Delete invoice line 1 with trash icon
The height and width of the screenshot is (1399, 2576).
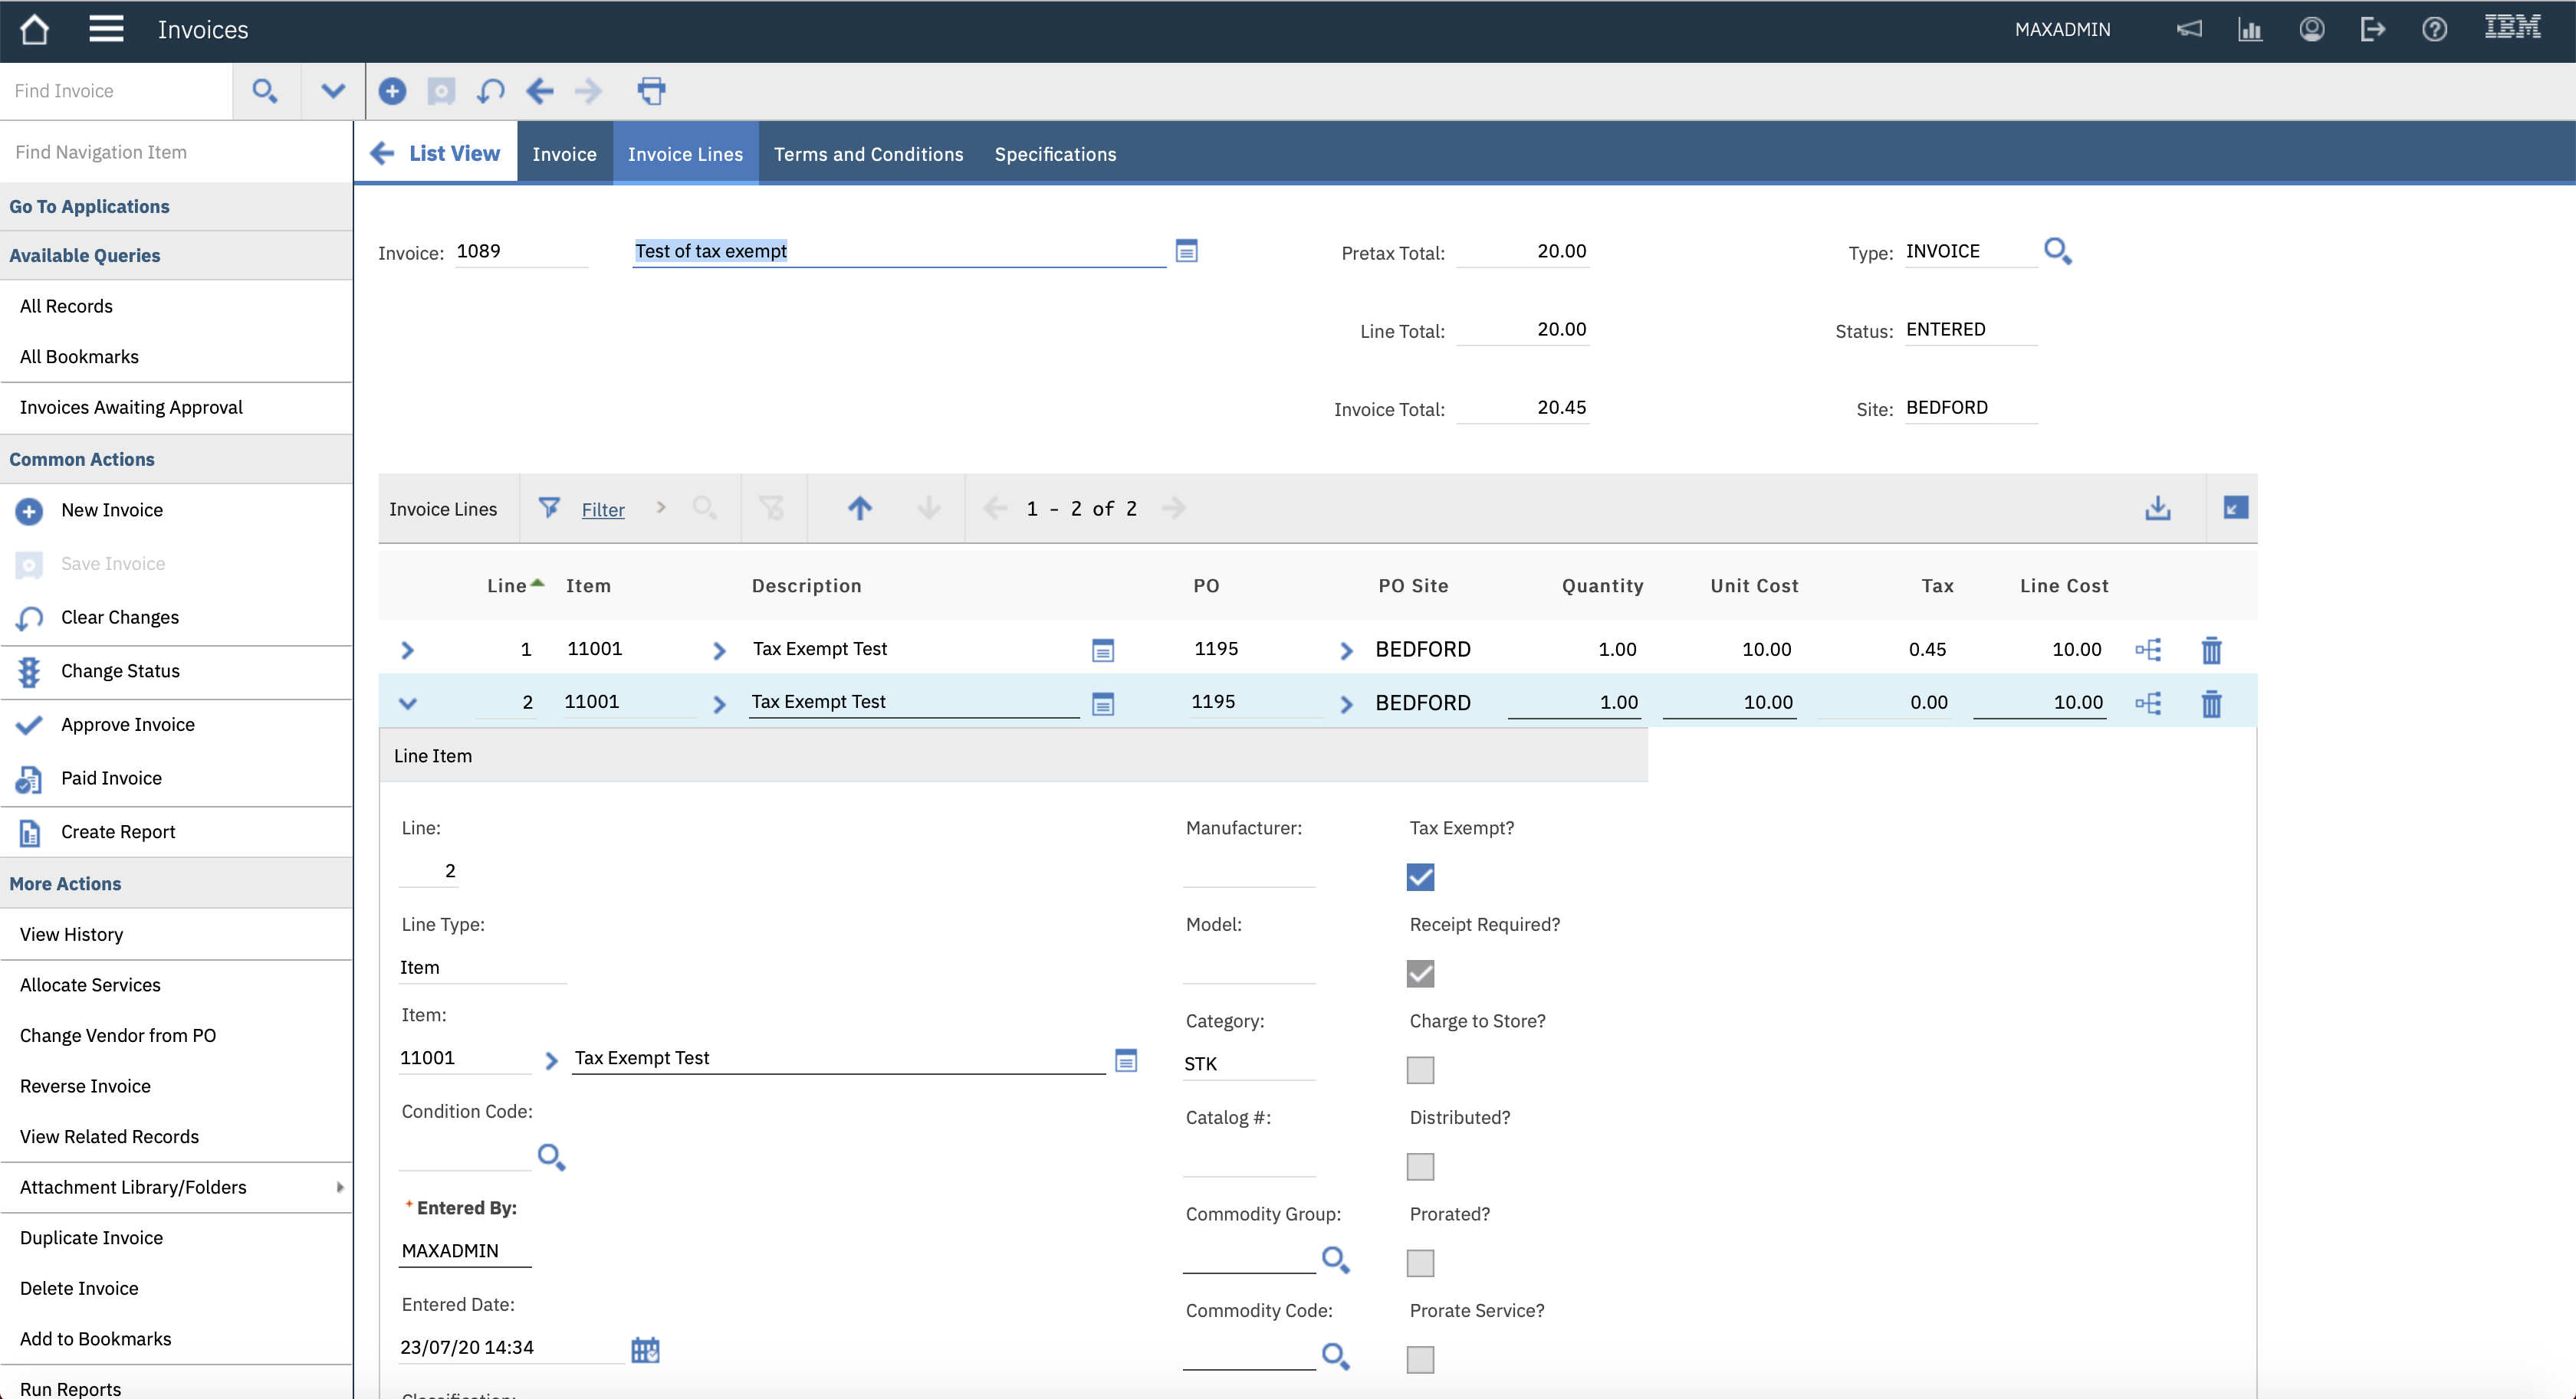pyautogui.click(x=2211, y=650)
